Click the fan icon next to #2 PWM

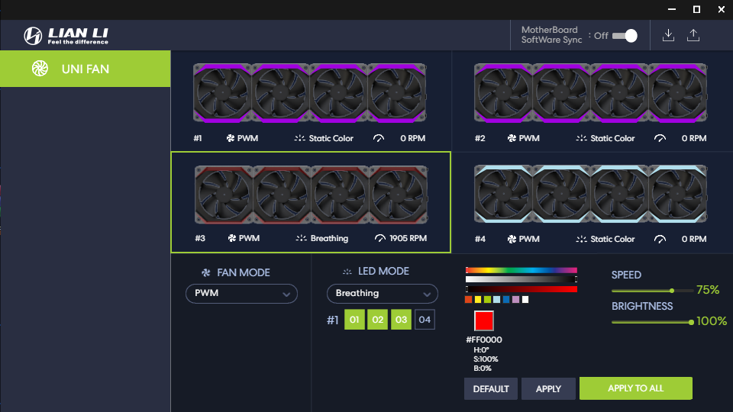click(x=512, y=138)
